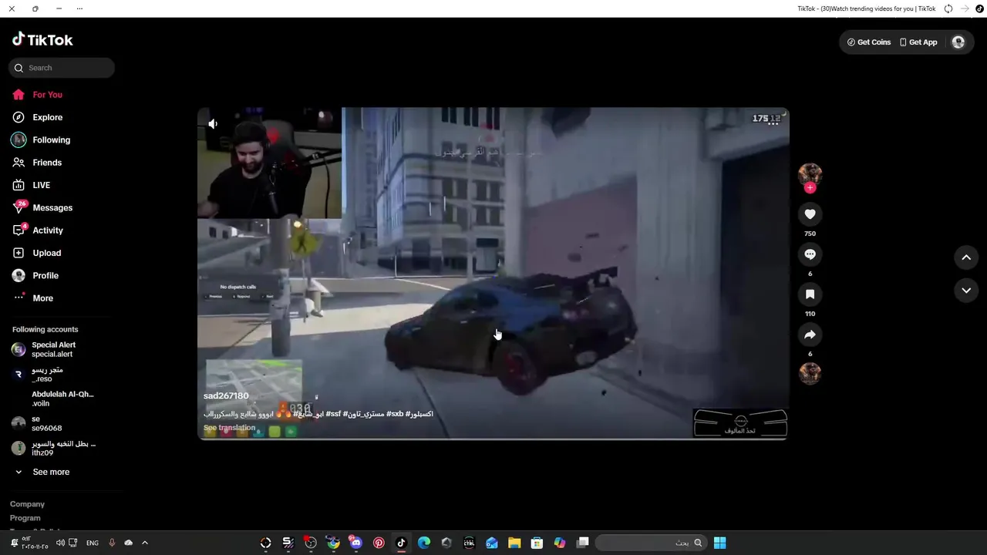Open the comments bubble icon

click(x=810, y=254)
